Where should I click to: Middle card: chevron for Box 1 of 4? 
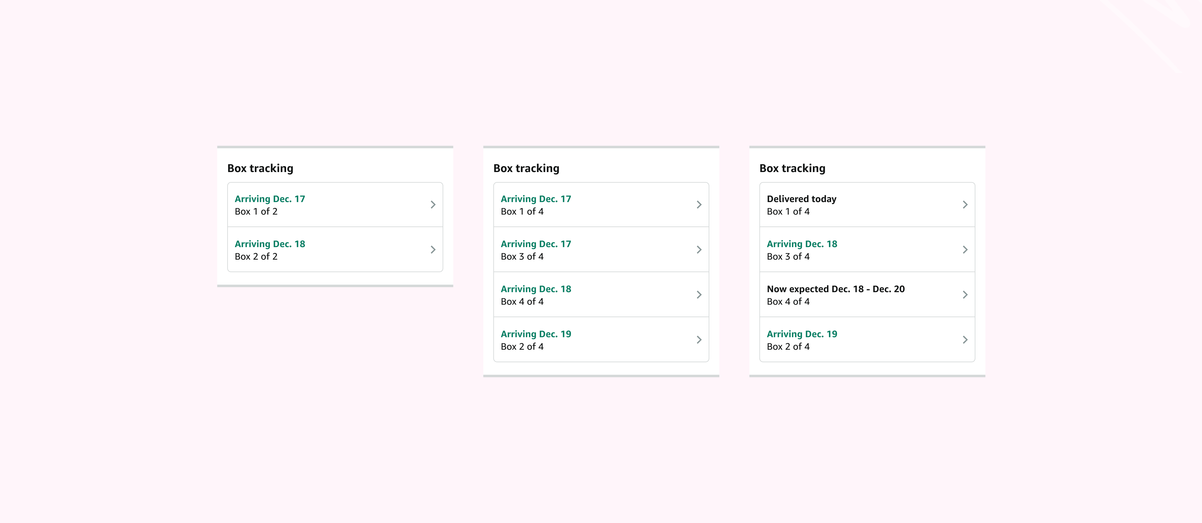point(699,205)
